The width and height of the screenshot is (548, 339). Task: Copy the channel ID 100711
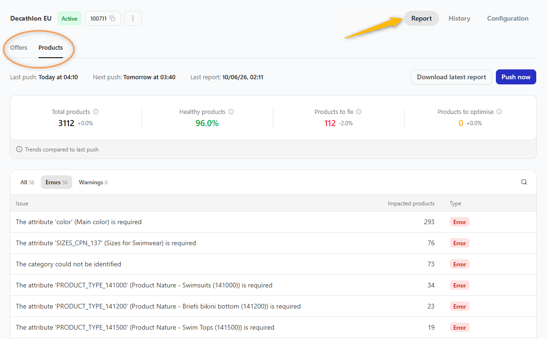tap(112, 18)
